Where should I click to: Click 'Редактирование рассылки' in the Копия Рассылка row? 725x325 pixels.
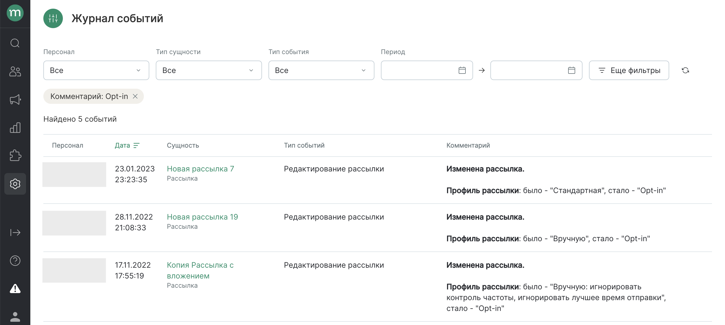point(334,265)
